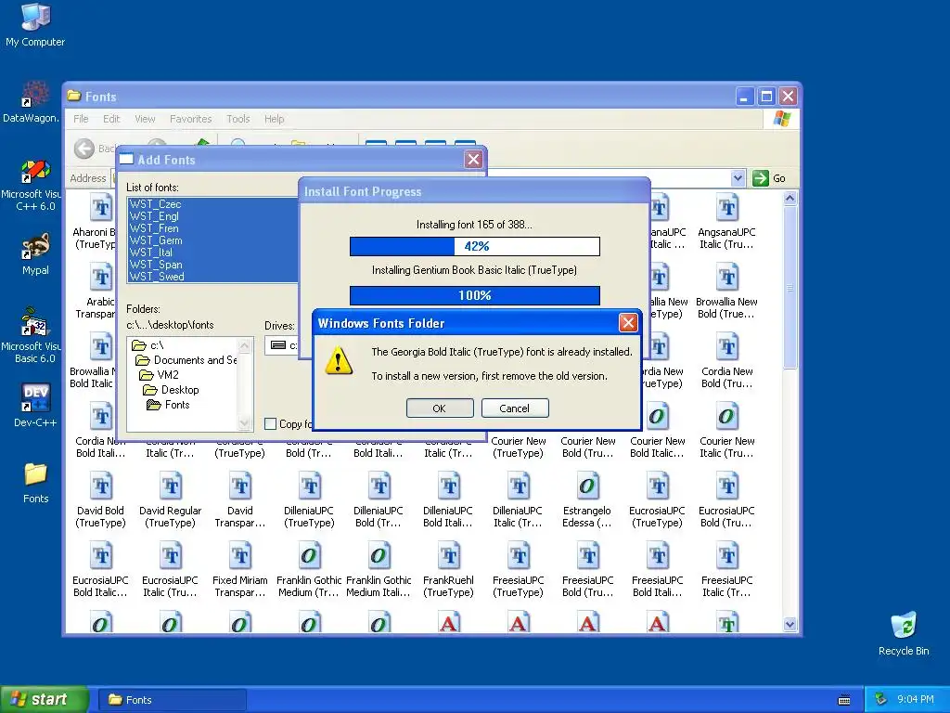Click the 100% font progress bar
The height and width of the screenshot is (713, 950).
click(475, 295)
